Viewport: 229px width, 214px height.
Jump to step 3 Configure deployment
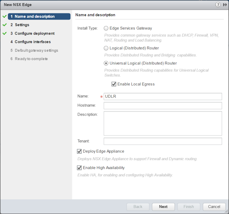coord(34,33)
